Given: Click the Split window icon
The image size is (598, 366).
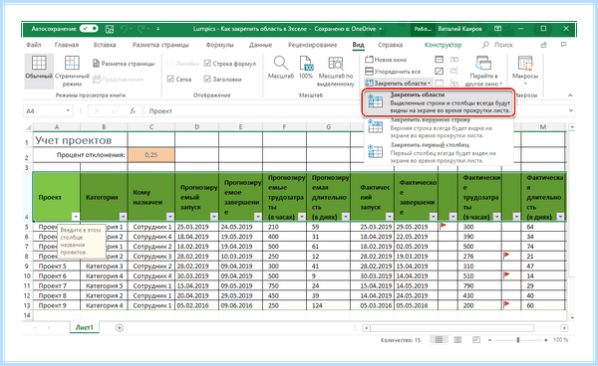Looking at the screenshot, I should coord(440,60).
